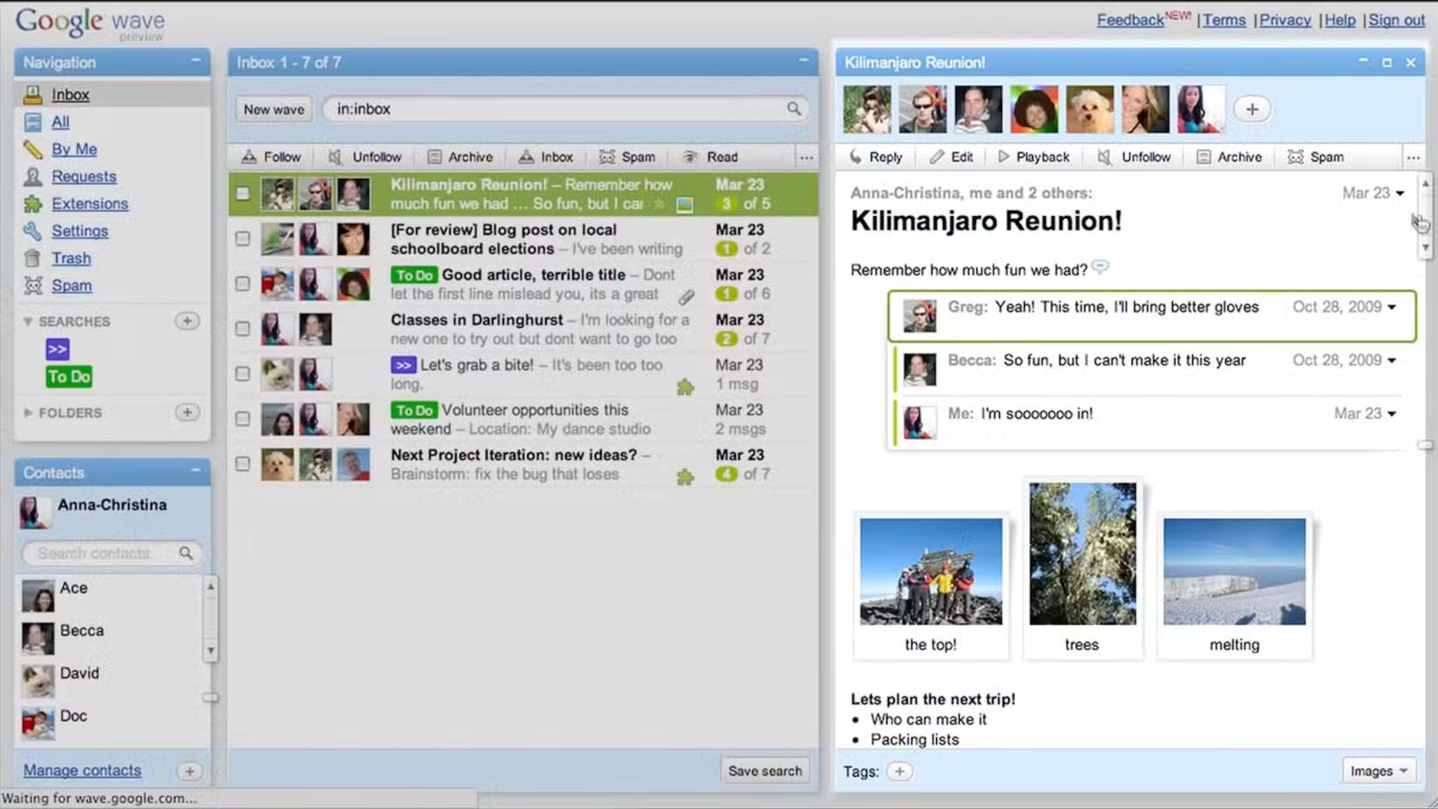The height and width of the screenshot is (809, 1438).
Task: Click the Follow toolbar button in inbox
Action: (x=271, y=157)
